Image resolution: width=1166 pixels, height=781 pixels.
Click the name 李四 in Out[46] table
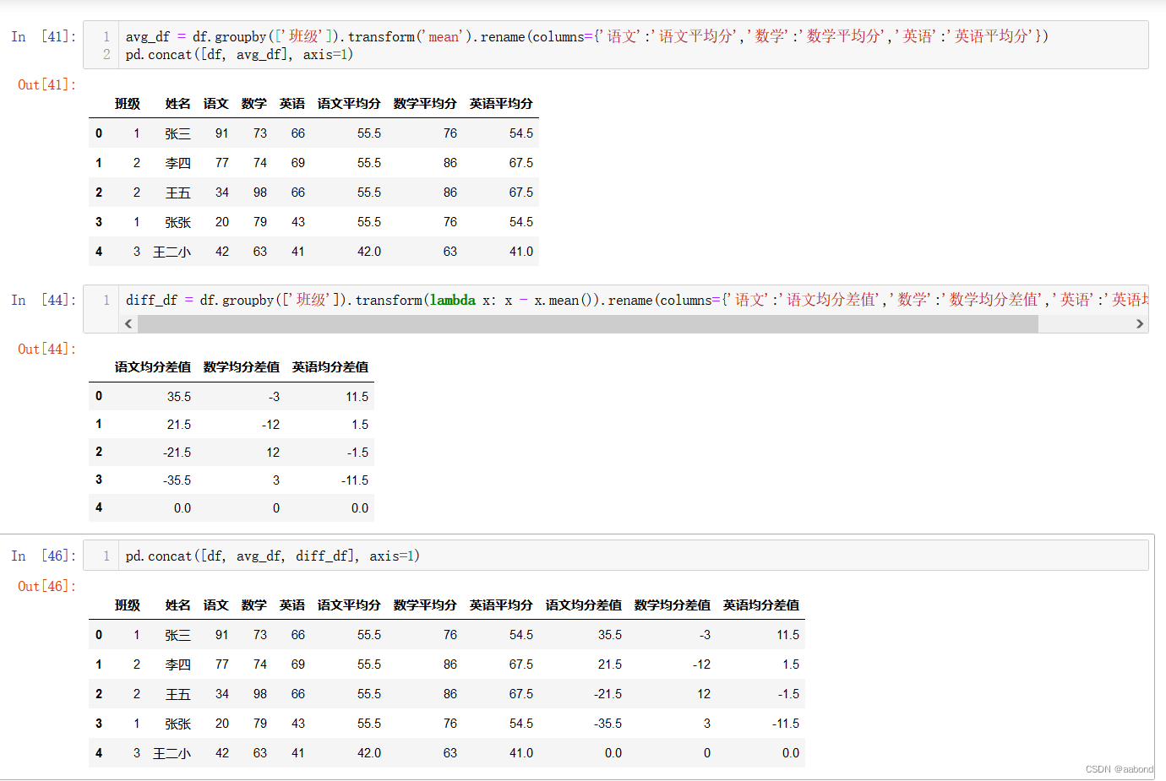(178, 664)
